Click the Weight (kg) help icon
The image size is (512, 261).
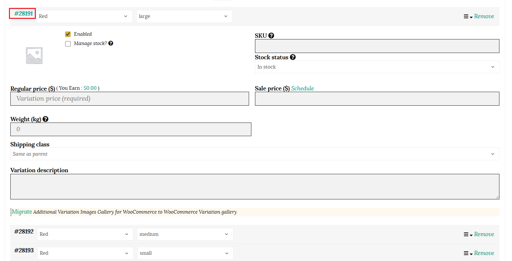pos(45,119)
